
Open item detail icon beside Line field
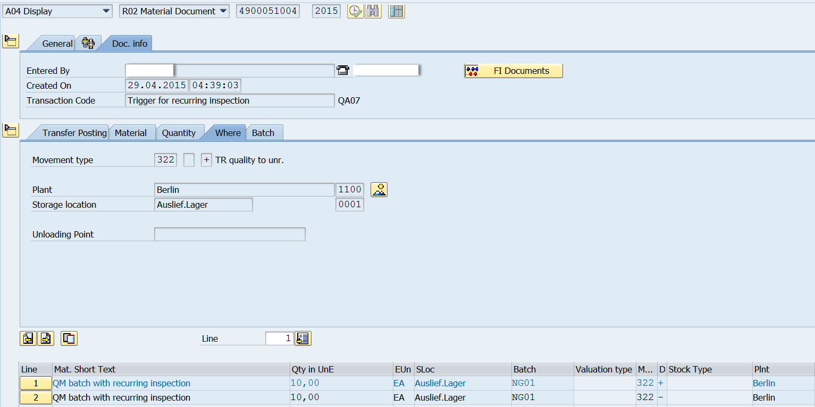click(x=303, y=338)
